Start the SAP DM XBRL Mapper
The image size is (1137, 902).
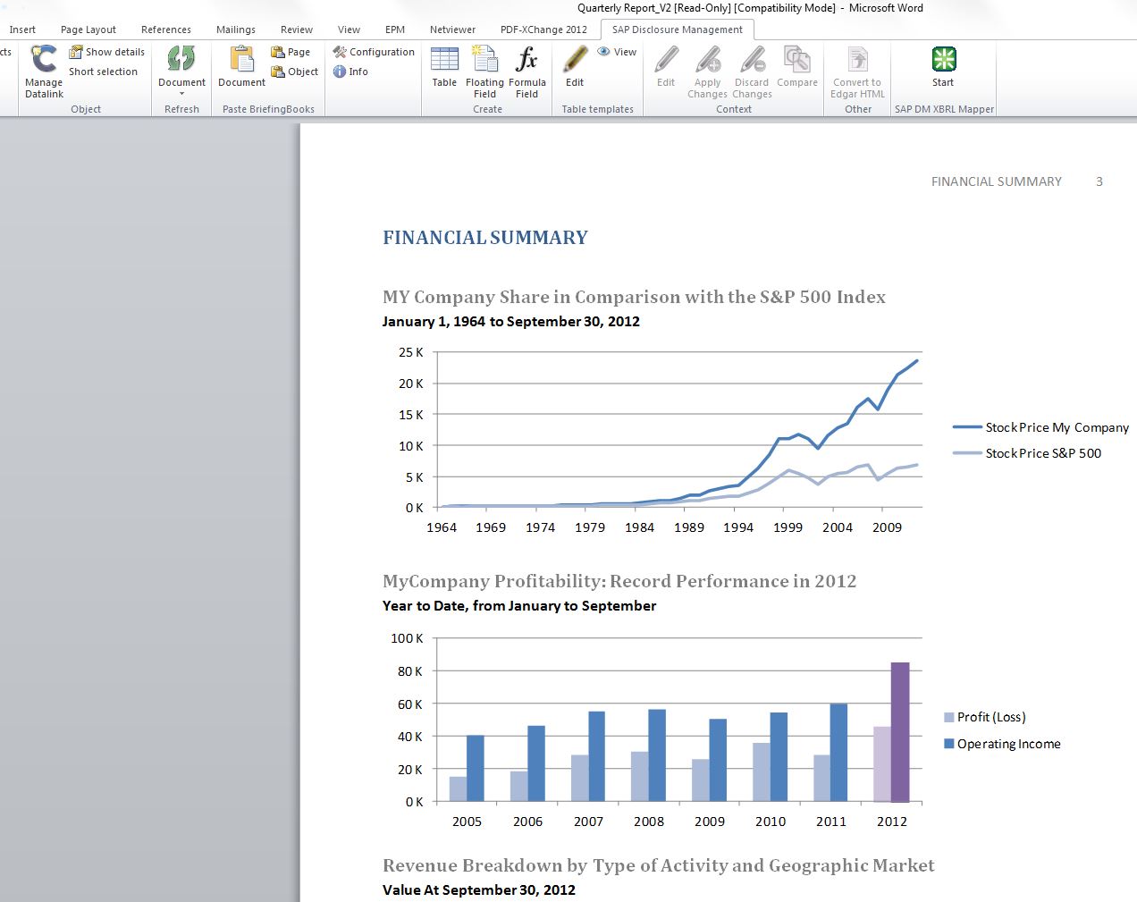click(x=943, y=67)
